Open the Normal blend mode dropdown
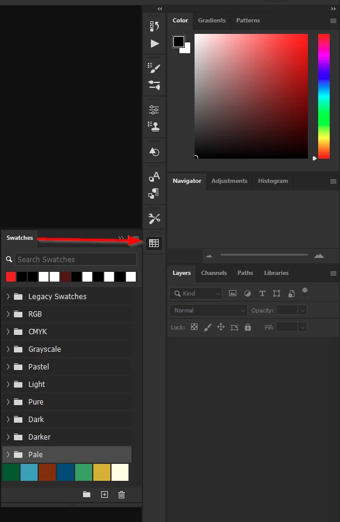 coord(208,310)
